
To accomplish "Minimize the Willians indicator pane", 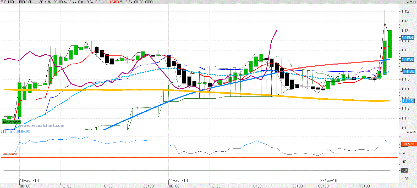I will 408,132.
